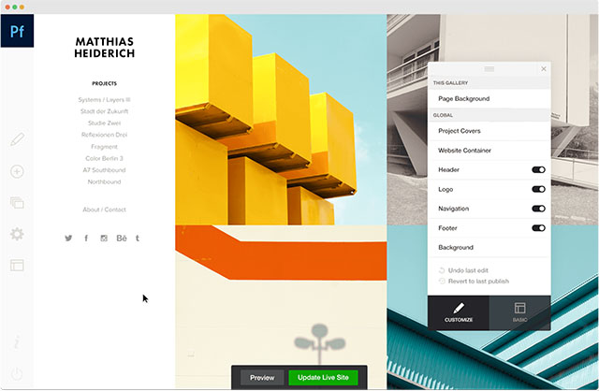Screen dimensions: 599x391
Task: Click the Twitter social icon
Action: [x=68, y=239]
